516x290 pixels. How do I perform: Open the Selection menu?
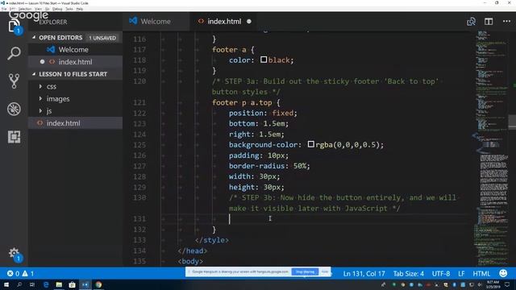coord(25,9)
